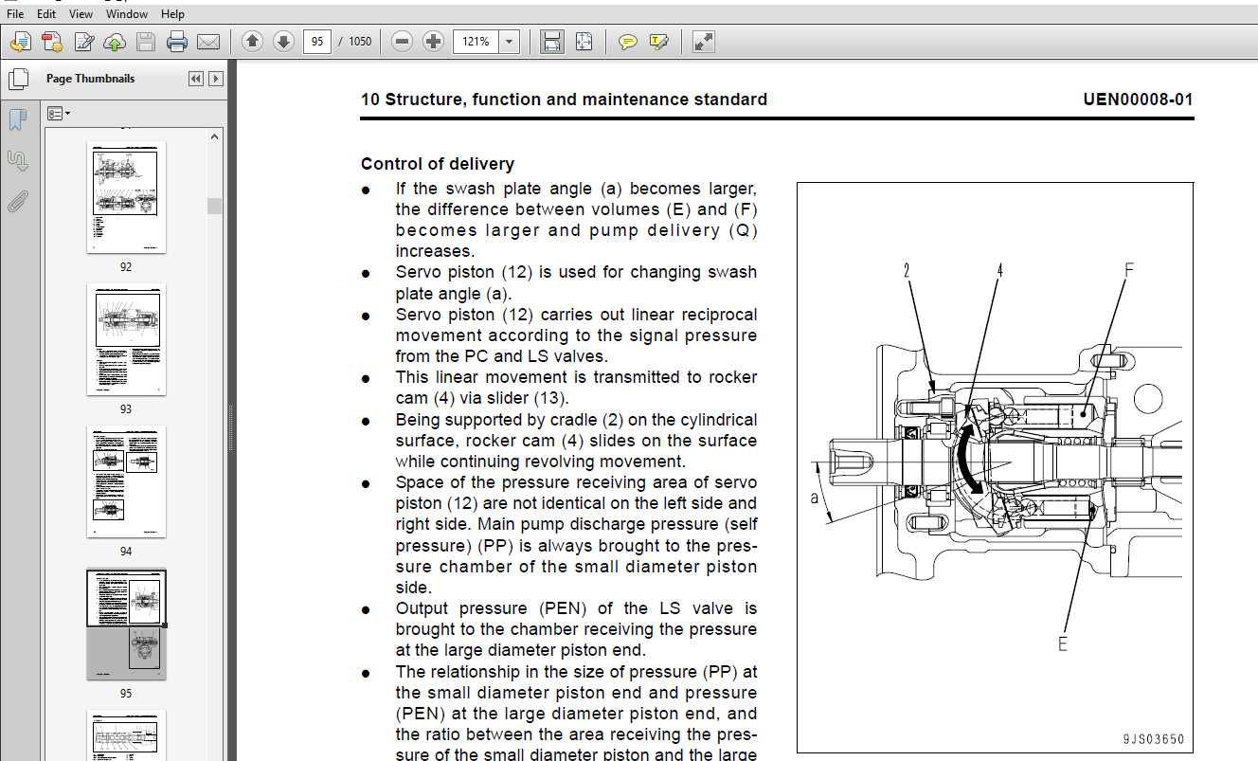The height and width of the screenshot is (761, 1258).
Task: Select page 95 thumbnail
Action: tap(126, 624)
